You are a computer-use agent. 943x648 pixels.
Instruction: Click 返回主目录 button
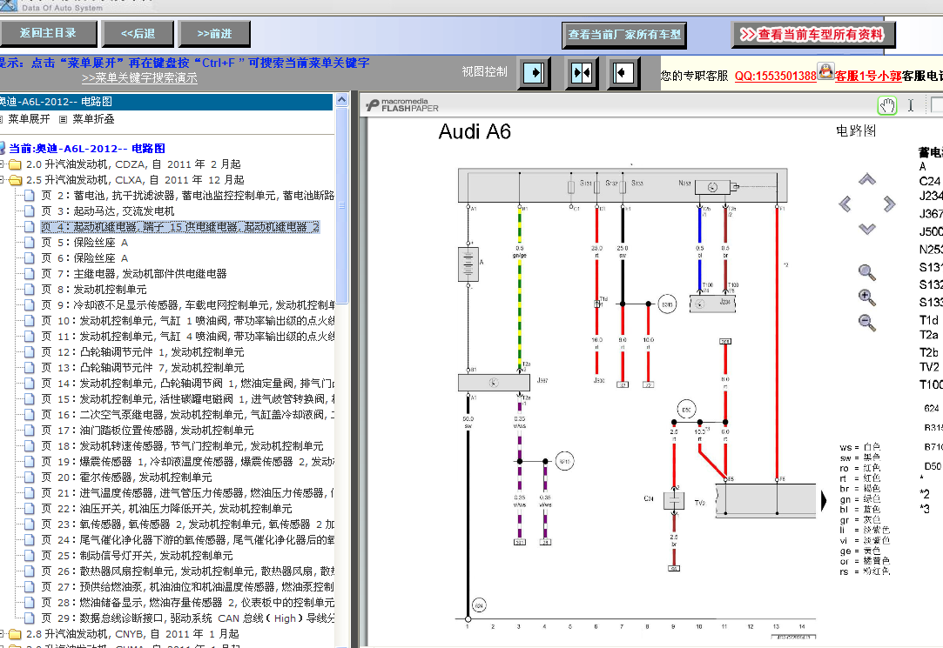[x=48, y=33]
